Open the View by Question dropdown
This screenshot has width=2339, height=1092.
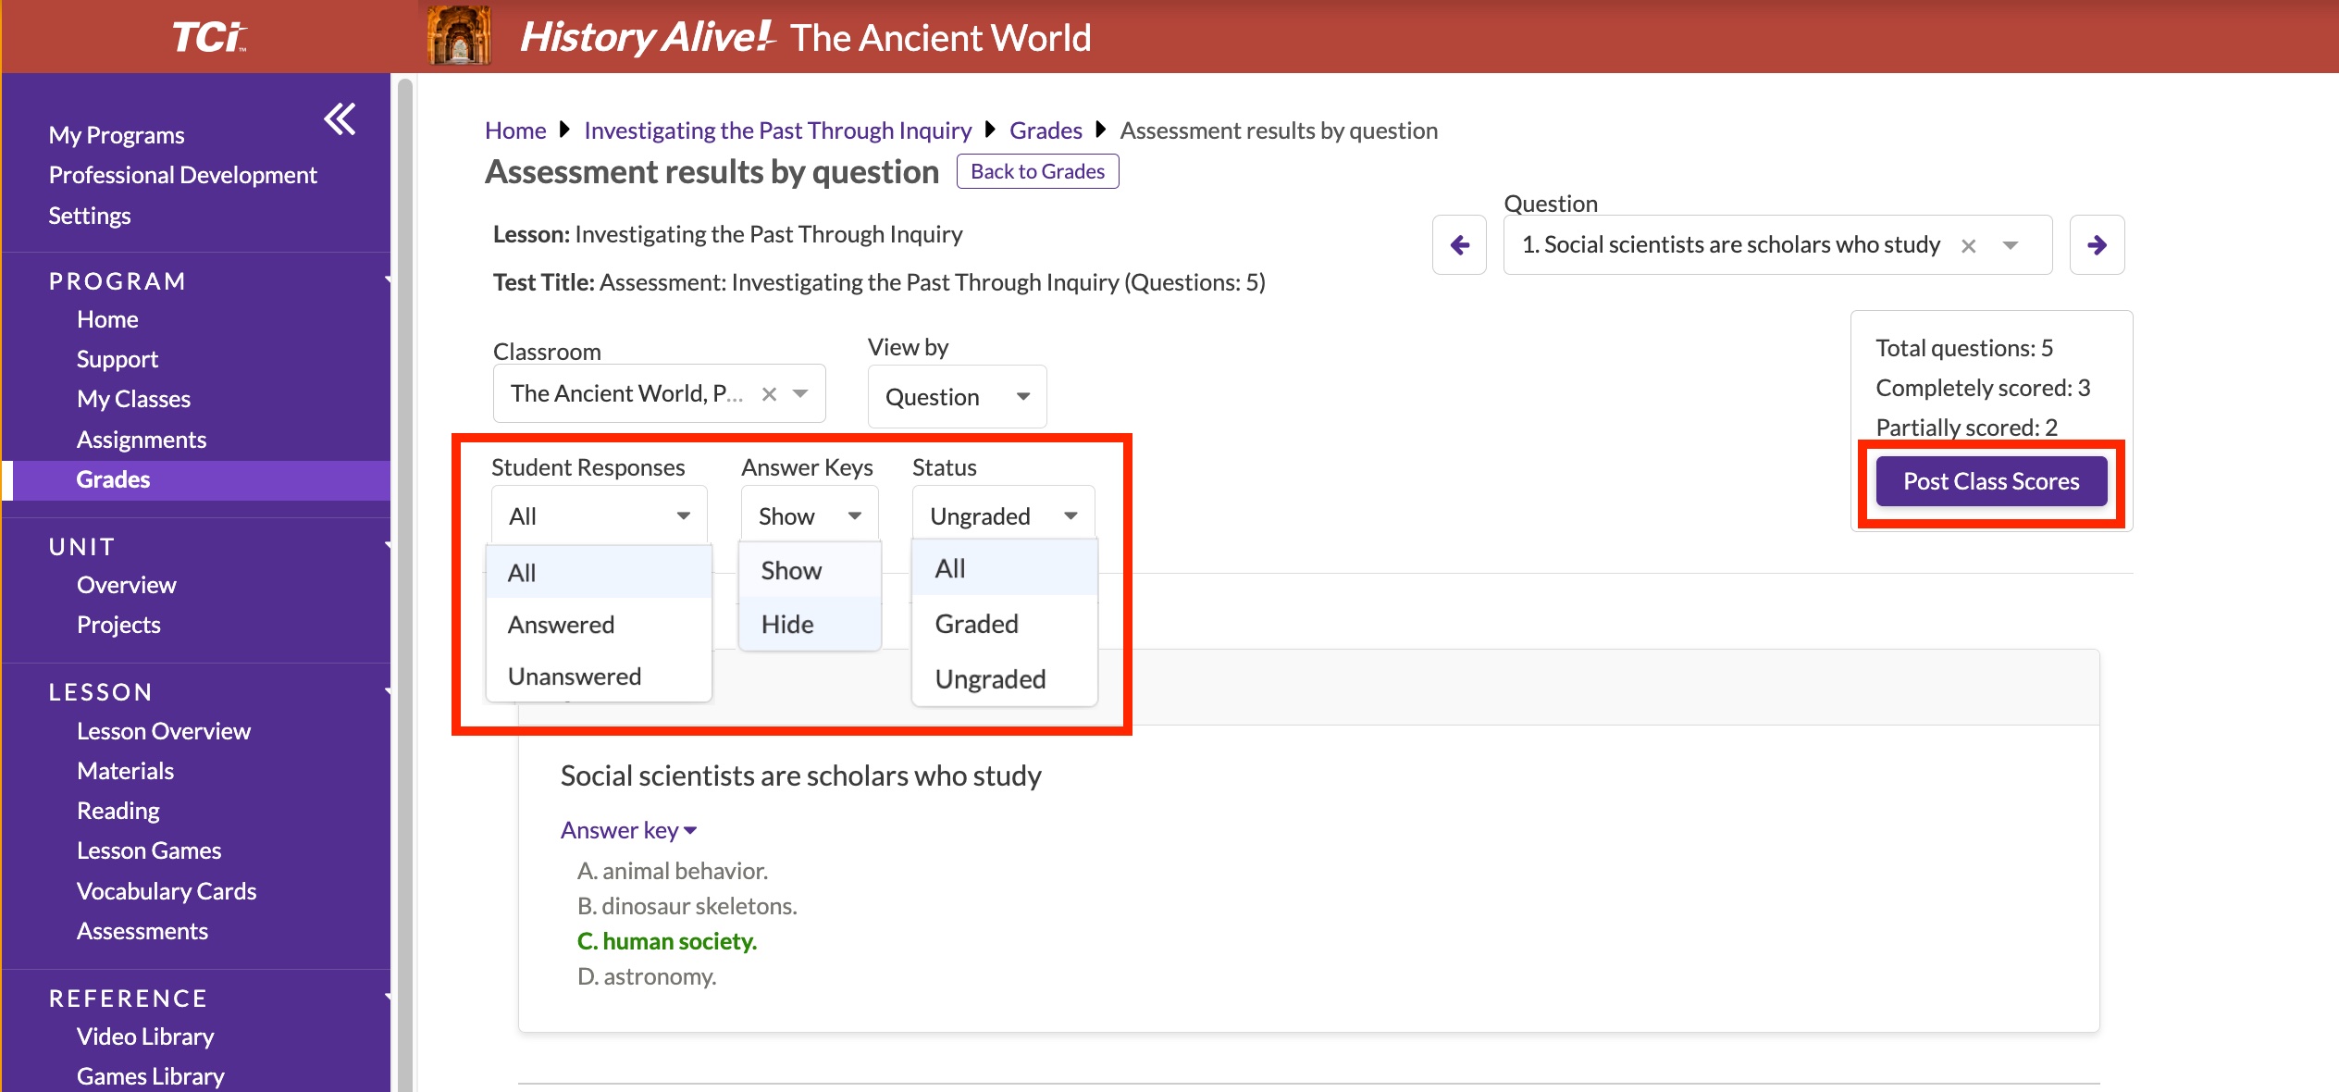click(x=957, y=397)
